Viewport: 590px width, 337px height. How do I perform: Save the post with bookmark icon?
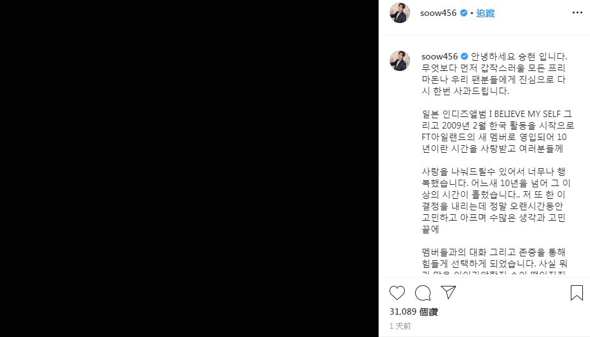coord(577,293)
